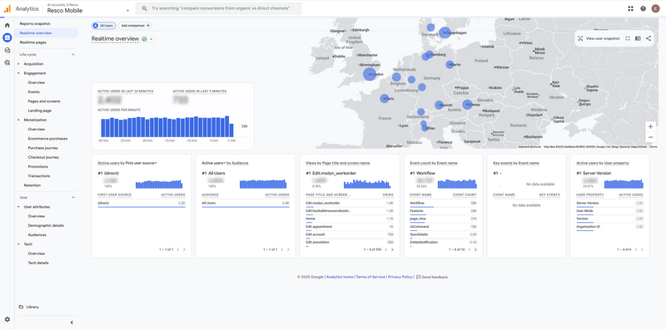Click the Google Analytics logo

[x=7, y=8]
